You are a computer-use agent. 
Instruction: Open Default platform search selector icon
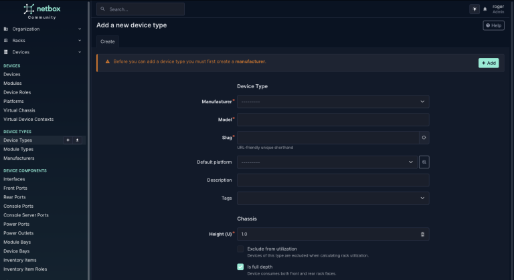[x=424, y=162]
